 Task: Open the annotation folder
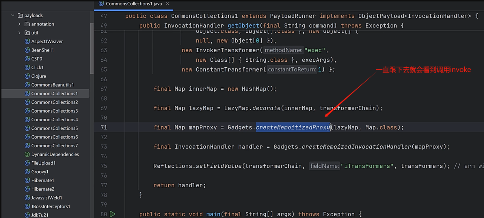point(43,24)
